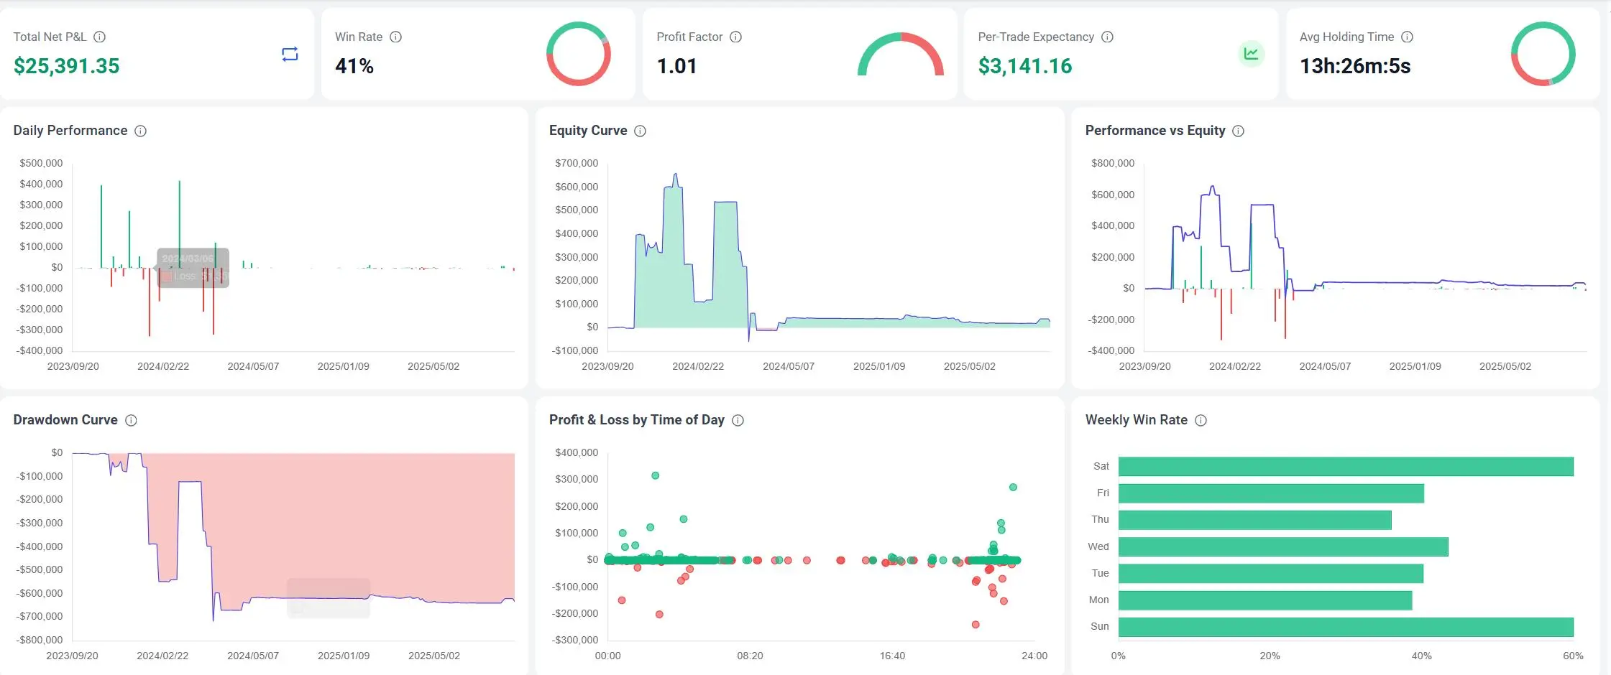This screenshot has height=675, width=1611.
Task: Click the Profit Factor gauge chart
Action: [x=900, y=55]
